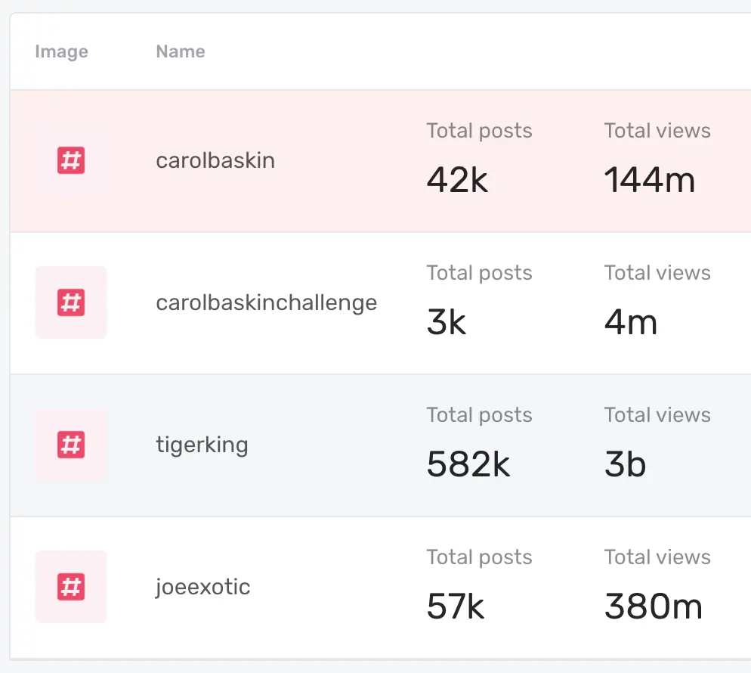Open the carolbaskin hashtag name
751x673 pixels.
pyautogui.click(x=215, y=160)
